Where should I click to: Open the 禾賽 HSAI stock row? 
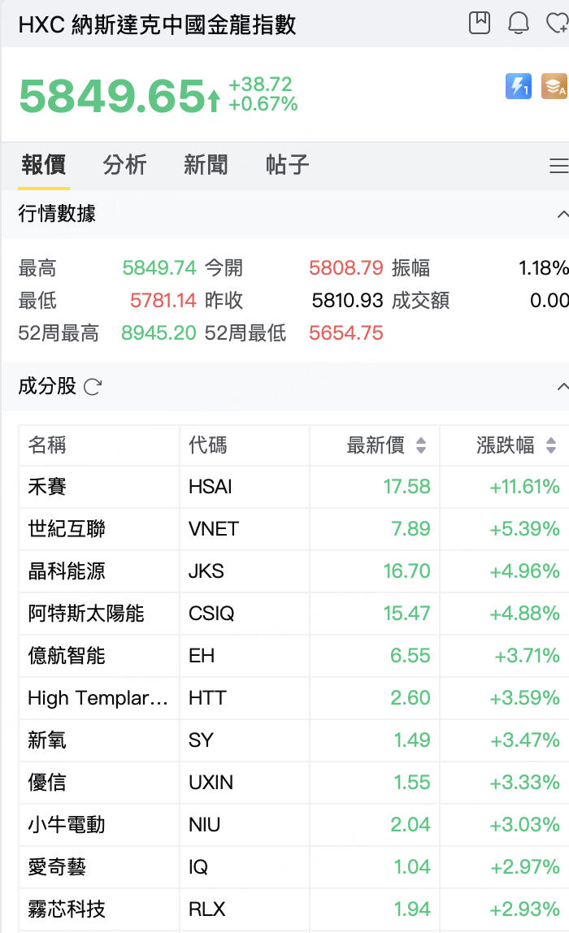(x=293, y=487)
